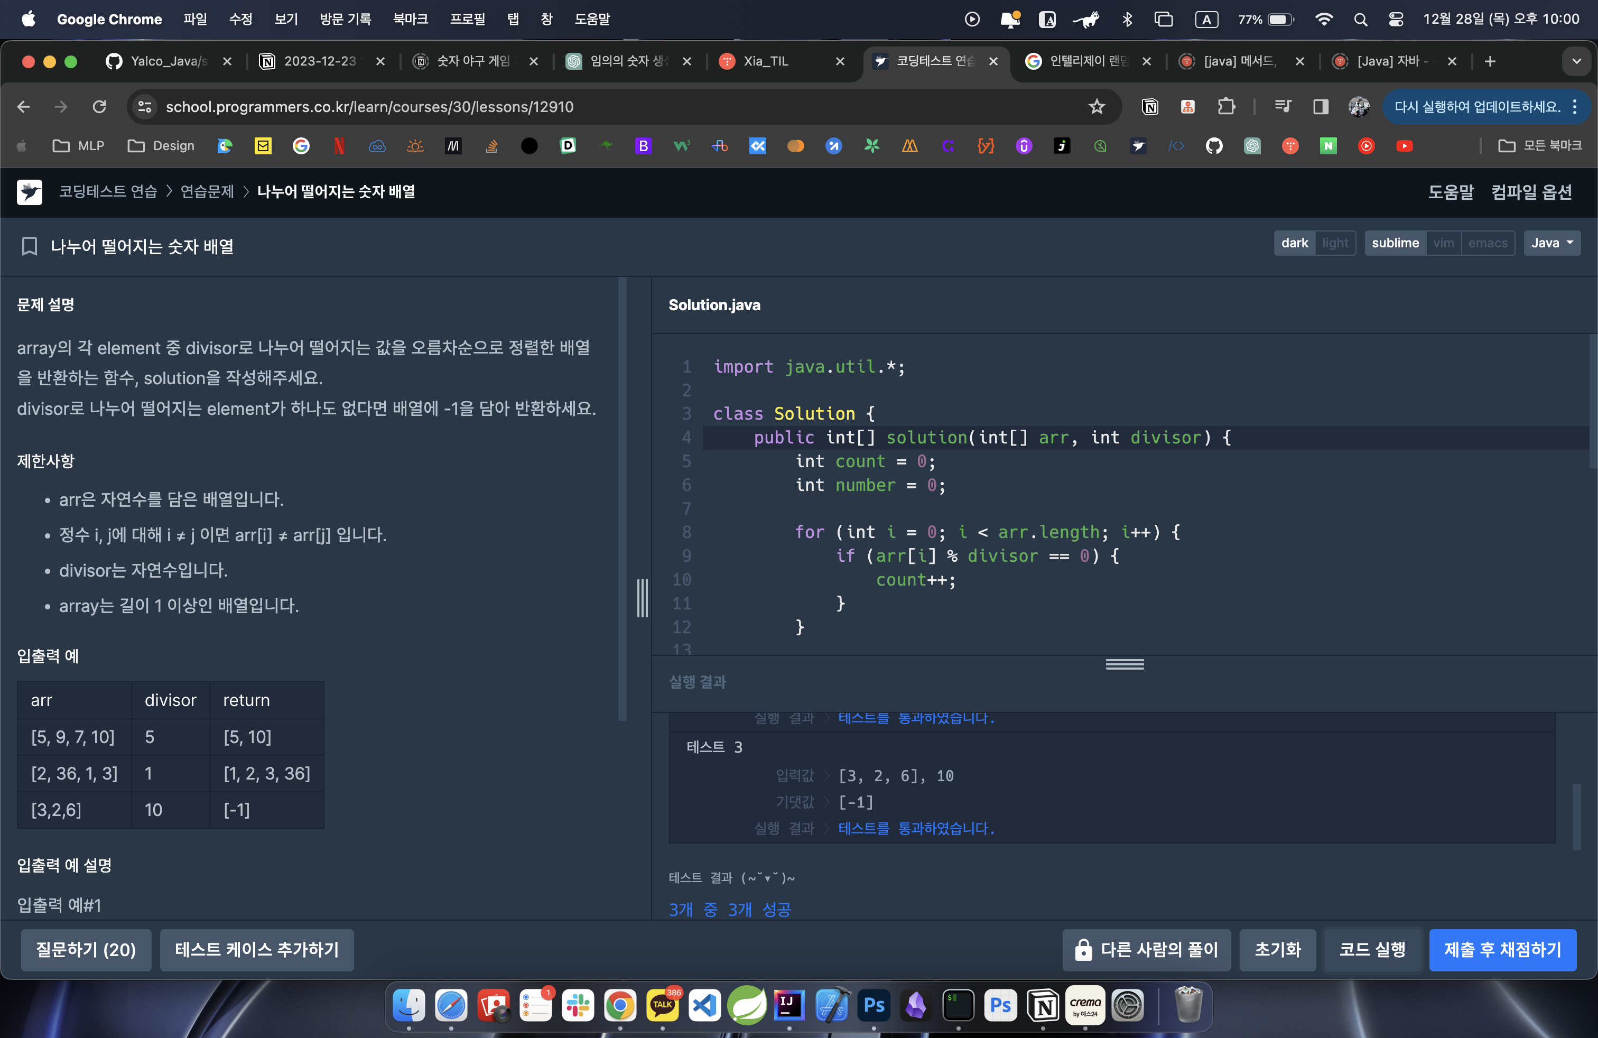Click 제출 후 채점하기 submit button
This screenshot has height=1038, width=1598.
(x=1502, y=949)
